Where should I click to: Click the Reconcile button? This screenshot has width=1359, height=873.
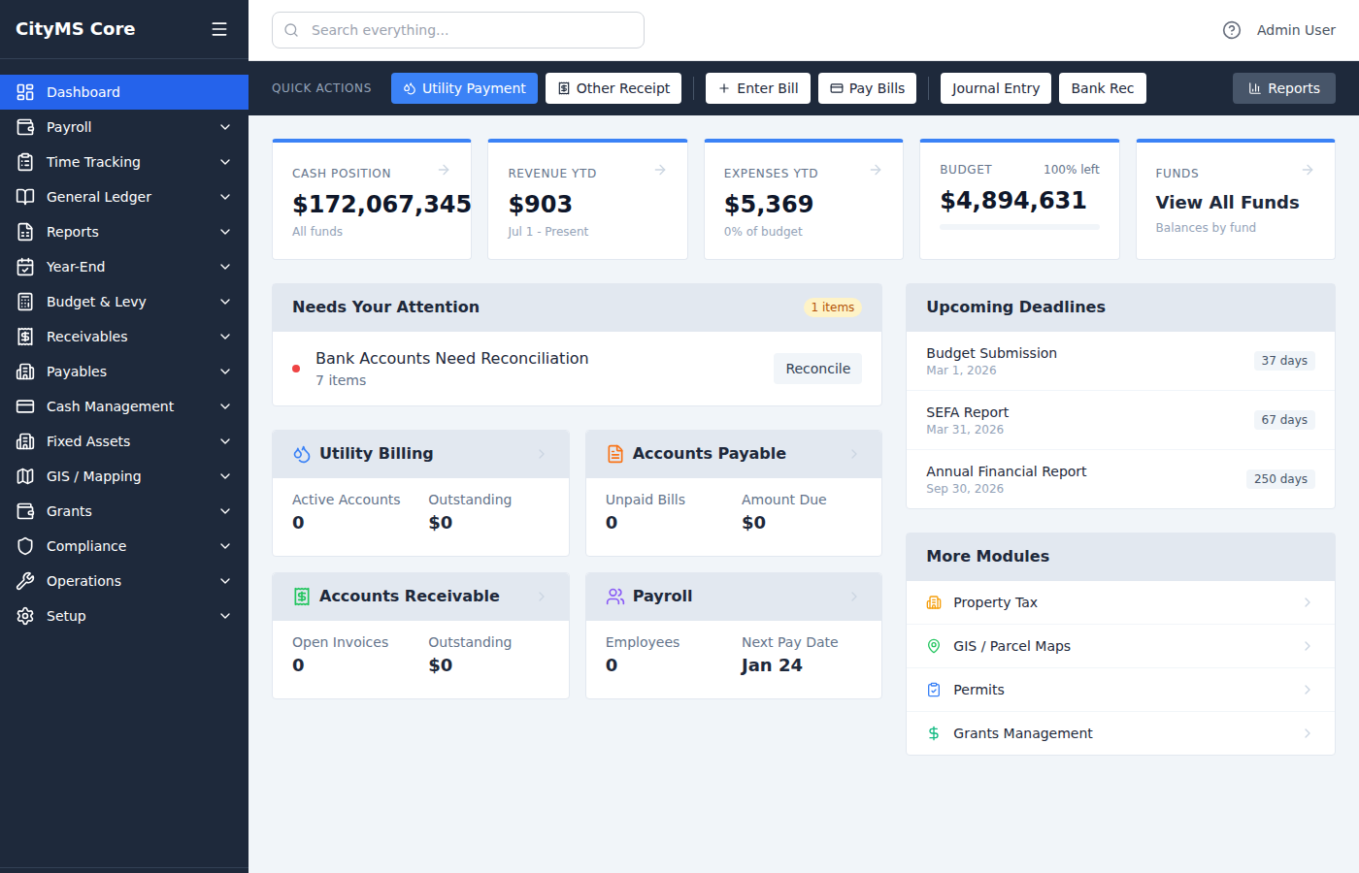817,368
